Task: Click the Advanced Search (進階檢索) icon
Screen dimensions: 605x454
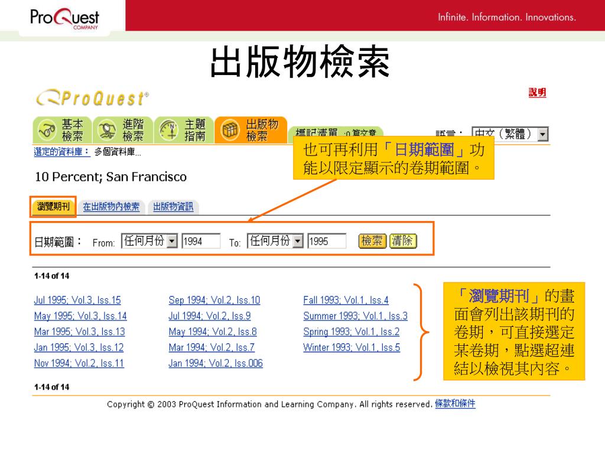Action: click(108, 130)
